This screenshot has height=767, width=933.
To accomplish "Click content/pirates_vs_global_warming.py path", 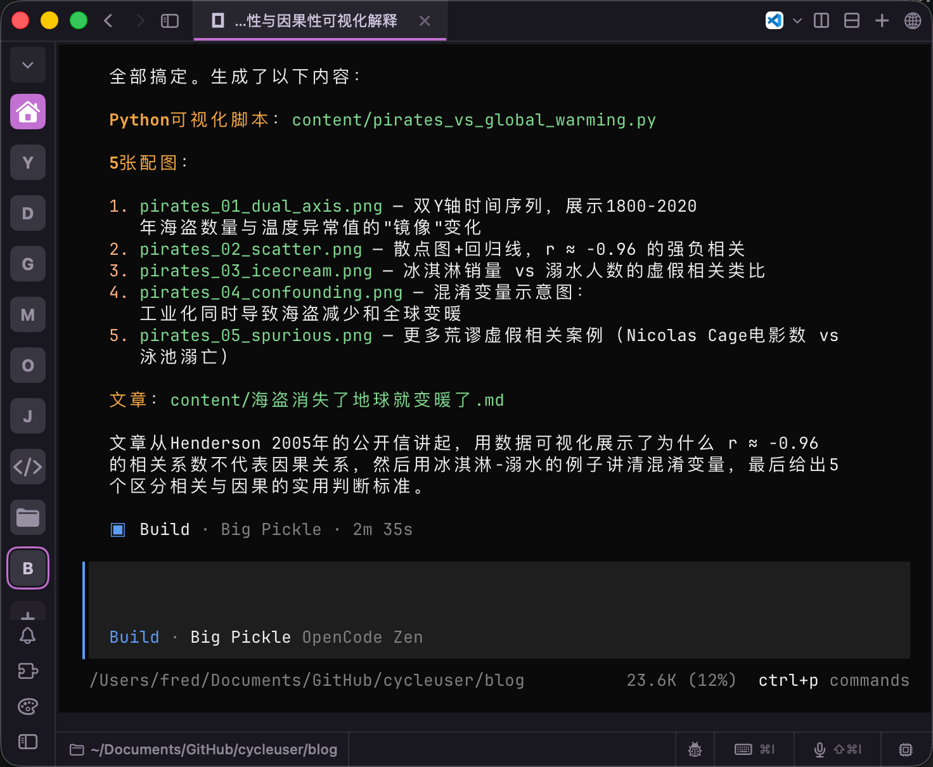I will tap(474, 120).
